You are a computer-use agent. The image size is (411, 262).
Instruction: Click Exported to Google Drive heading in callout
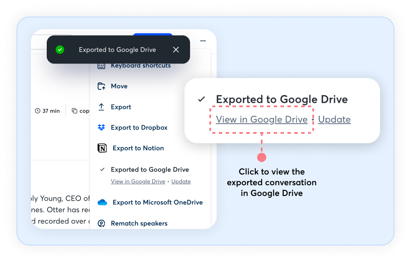pyautogui.click(x=282, y=99)
